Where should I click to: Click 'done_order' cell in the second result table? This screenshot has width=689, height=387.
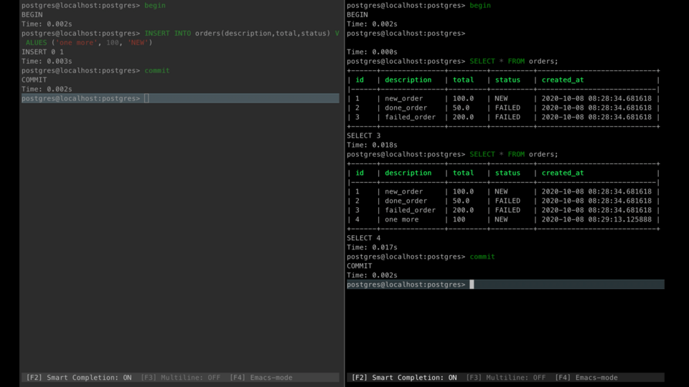pyautogui.click(x=406, y=201)
